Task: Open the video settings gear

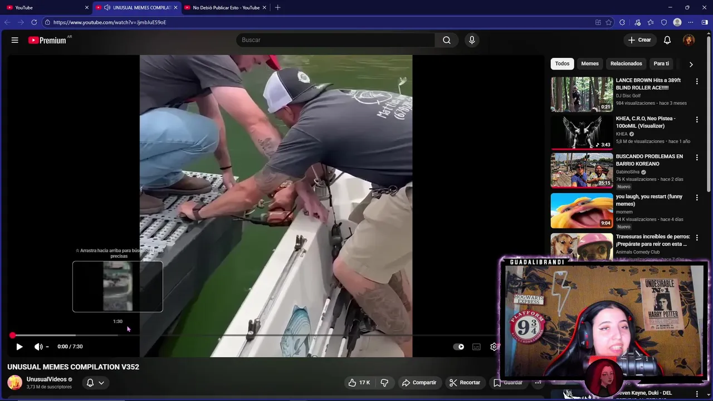Action: (x=494, y=346)
